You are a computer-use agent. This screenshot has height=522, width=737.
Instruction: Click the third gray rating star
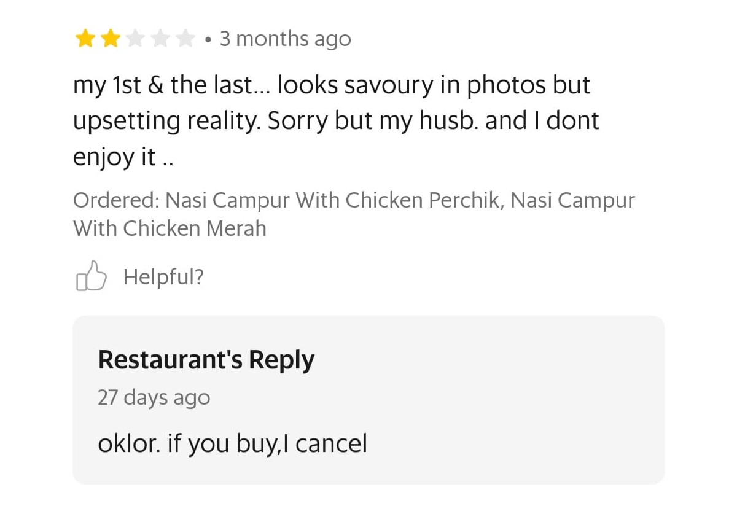135,40
